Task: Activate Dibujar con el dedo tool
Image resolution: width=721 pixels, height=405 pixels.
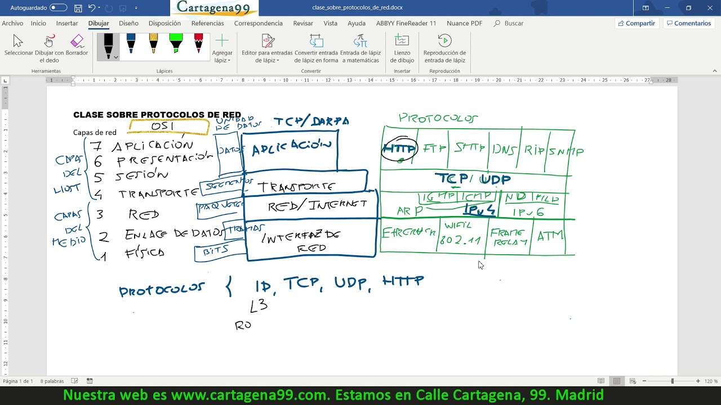Action: [x=49, y=47]
